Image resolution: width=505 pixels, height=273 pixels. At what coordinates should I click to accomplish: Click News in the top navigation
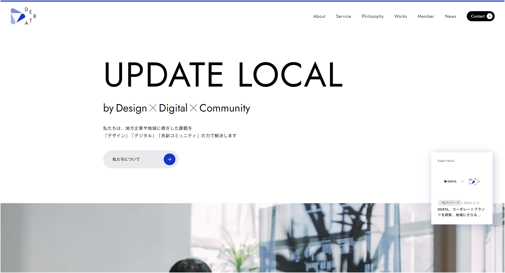point(450,16)
